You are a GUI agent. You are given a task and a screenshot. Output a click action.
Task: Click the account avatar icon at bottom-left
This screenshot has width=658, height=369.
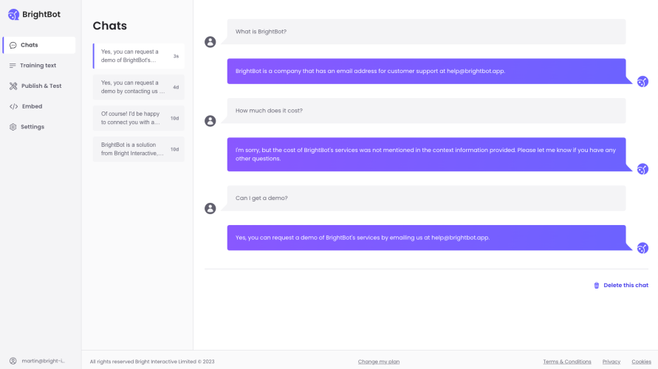(13, 361)
